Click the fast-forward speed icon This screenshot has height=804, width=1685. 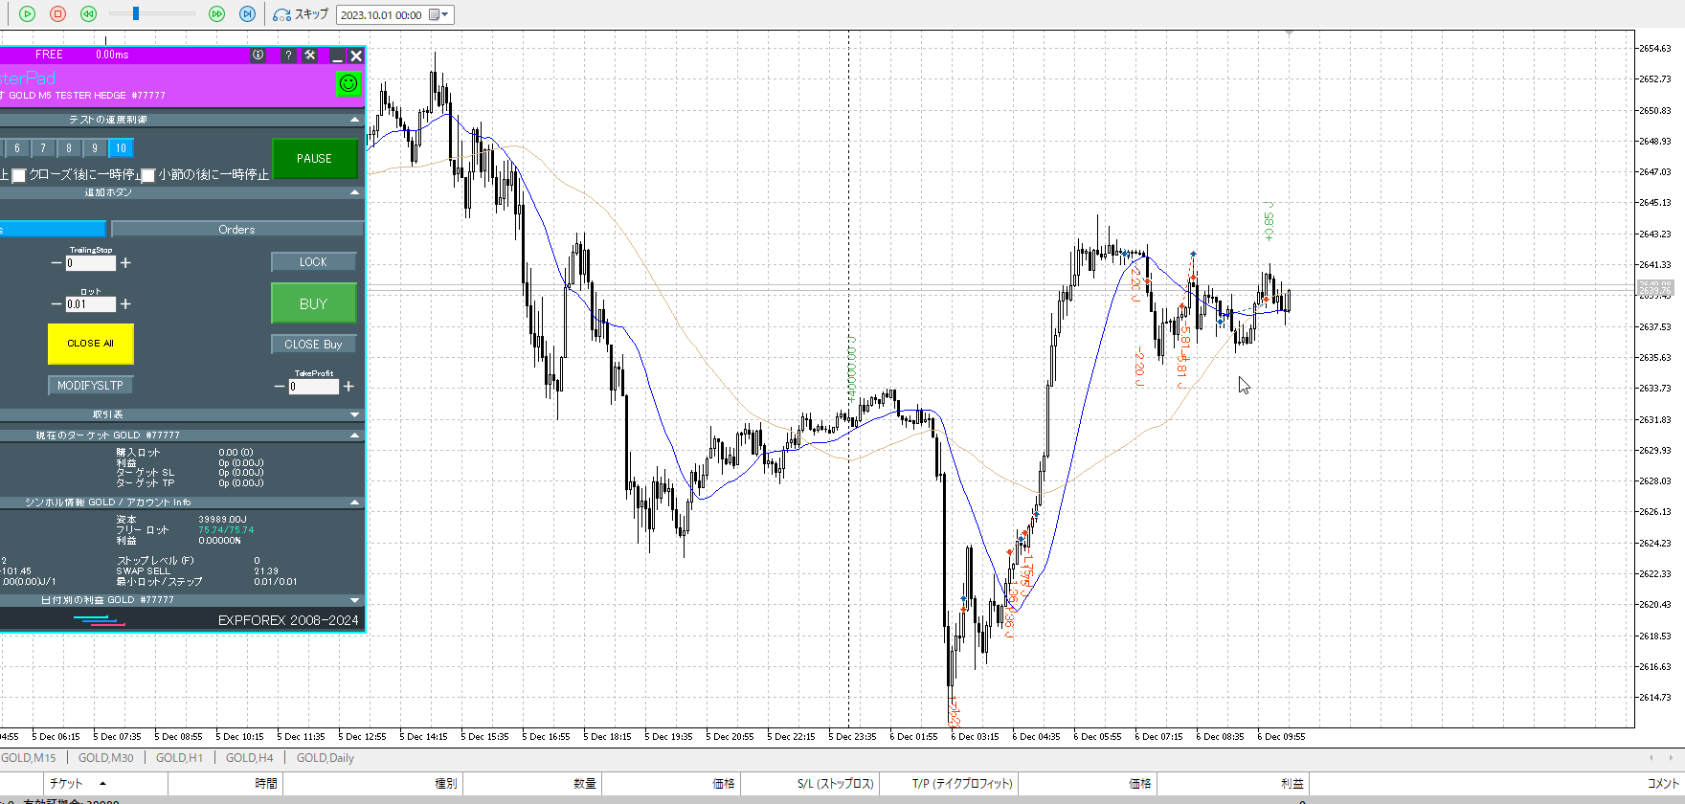[216, 14]
